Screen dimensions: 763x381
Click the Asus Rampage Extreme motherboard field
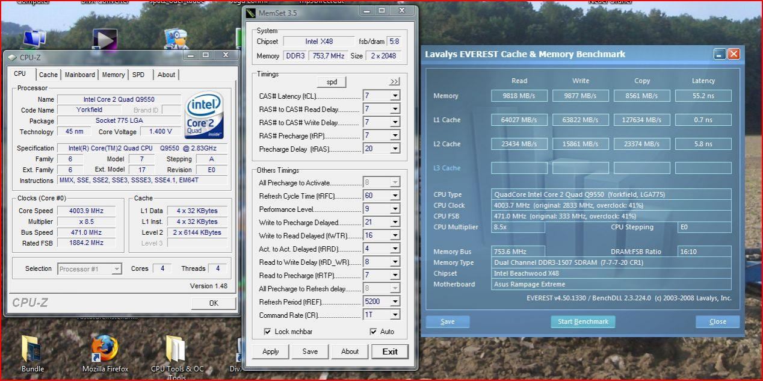(x=611, y=284)
